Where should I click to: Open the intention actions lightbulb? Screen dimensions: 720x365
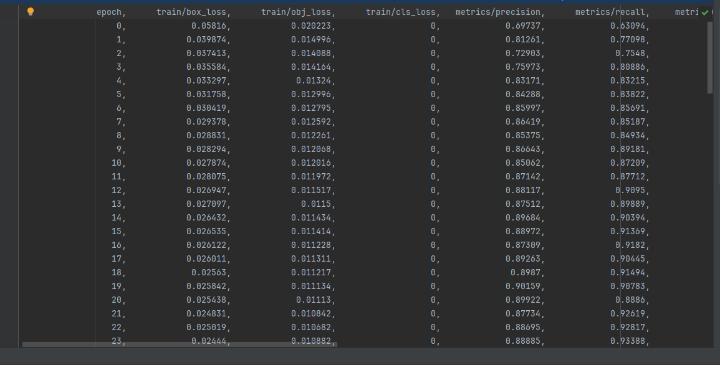[x=29, y=11]
